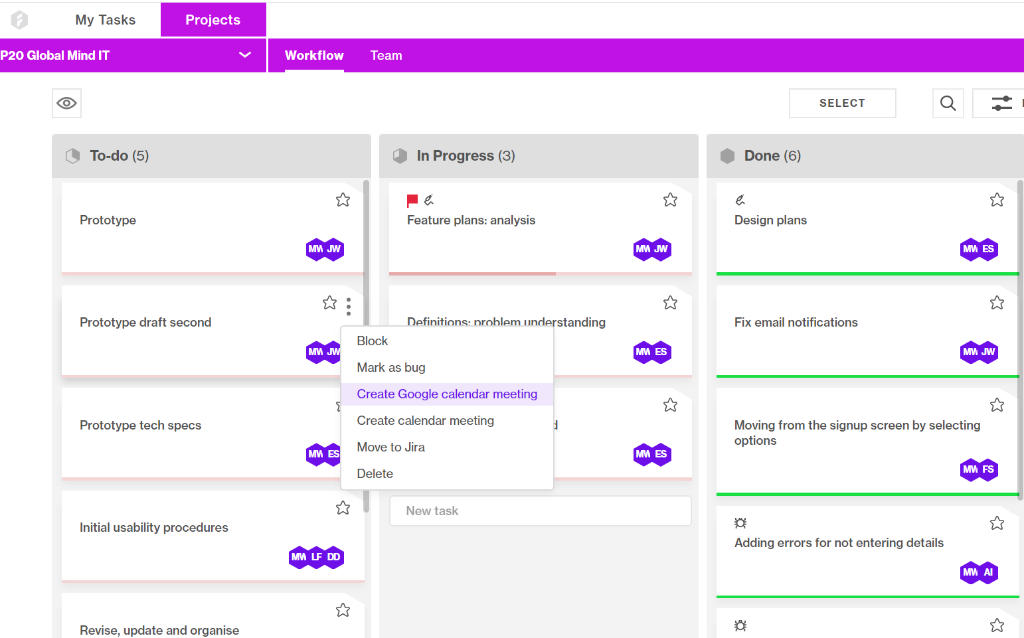Click To-do column scrollbar

pos(367,345)
